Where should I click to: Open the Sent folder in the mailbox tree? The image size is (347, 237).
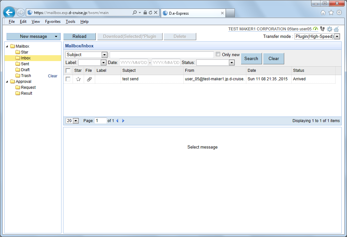point(25,64)
